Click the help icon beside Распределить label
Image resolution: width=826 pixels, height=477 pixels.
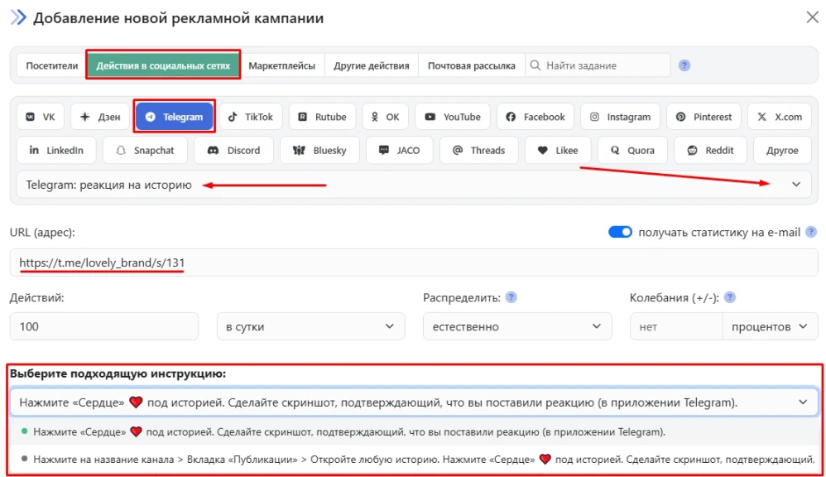511,297
